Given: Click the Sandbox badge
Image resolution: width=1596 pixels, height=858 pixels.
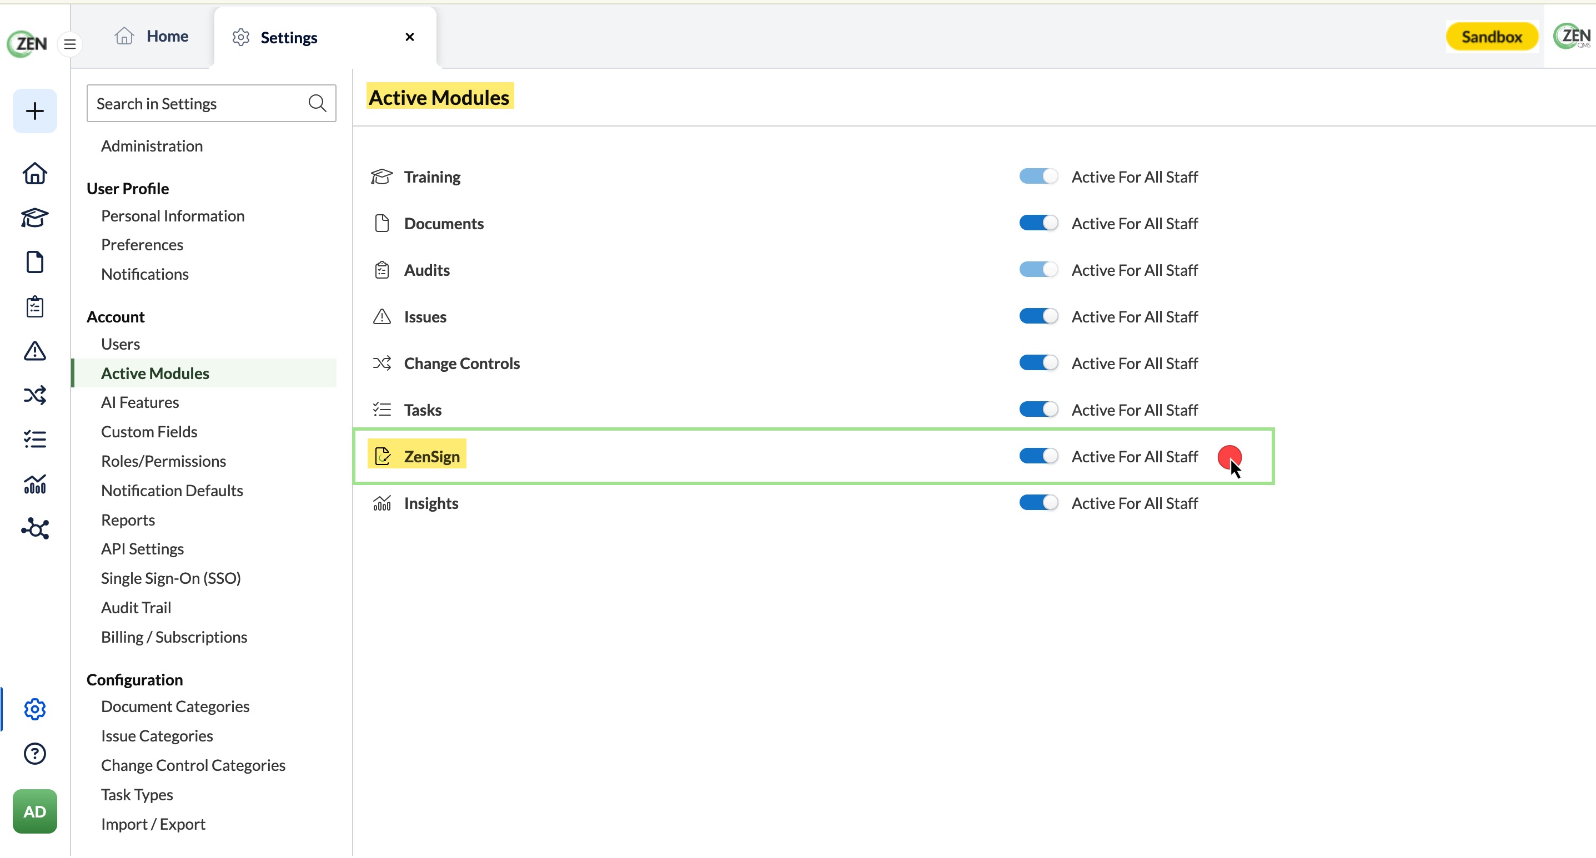Looking at the screenshot, I should pyautogui.click(x=1492, y=37).
